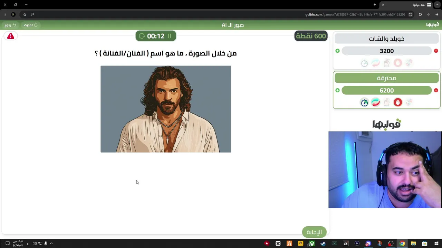Bookmark page with star icon

point(25,14)
